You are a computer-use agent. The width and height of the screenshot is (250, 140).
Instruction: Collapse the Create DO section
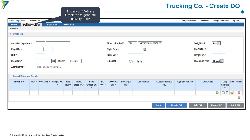click(10, 34)
